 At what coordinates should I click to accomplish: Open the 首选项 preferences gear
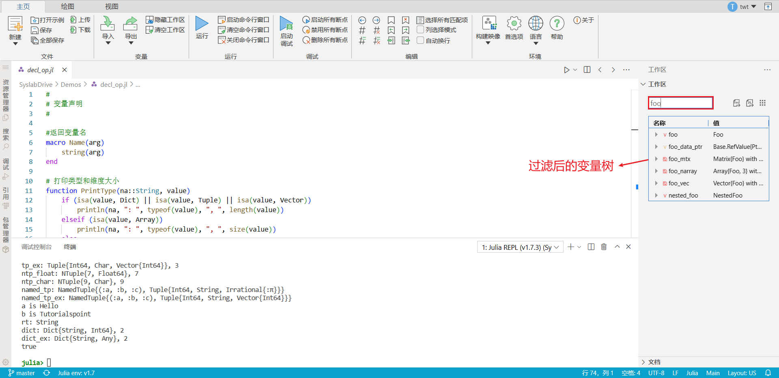[x=514, y=24]
